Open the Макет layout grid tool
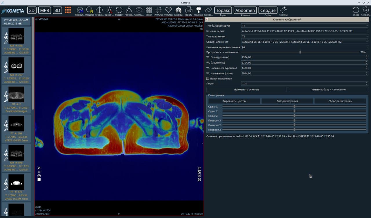 (x=149, y=10)
